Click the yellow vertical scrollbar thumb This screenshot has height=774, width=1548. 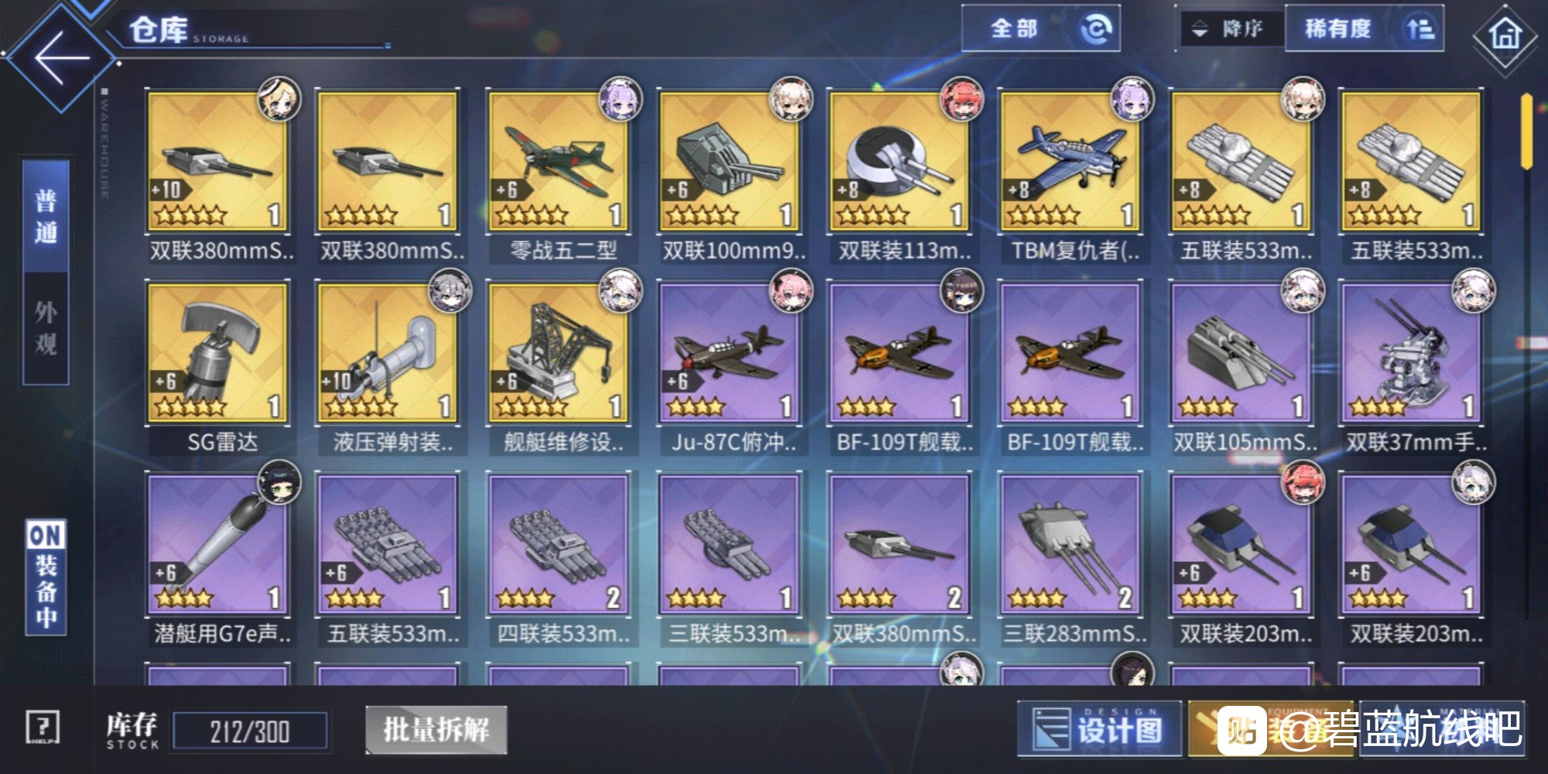[1526, 132]
